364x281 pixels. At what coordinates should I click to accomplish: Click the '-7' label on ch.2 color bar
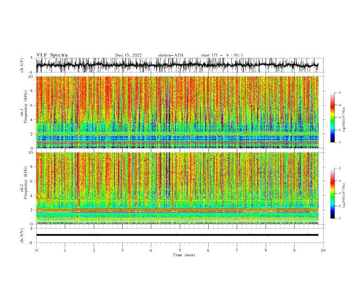point(339,219)
